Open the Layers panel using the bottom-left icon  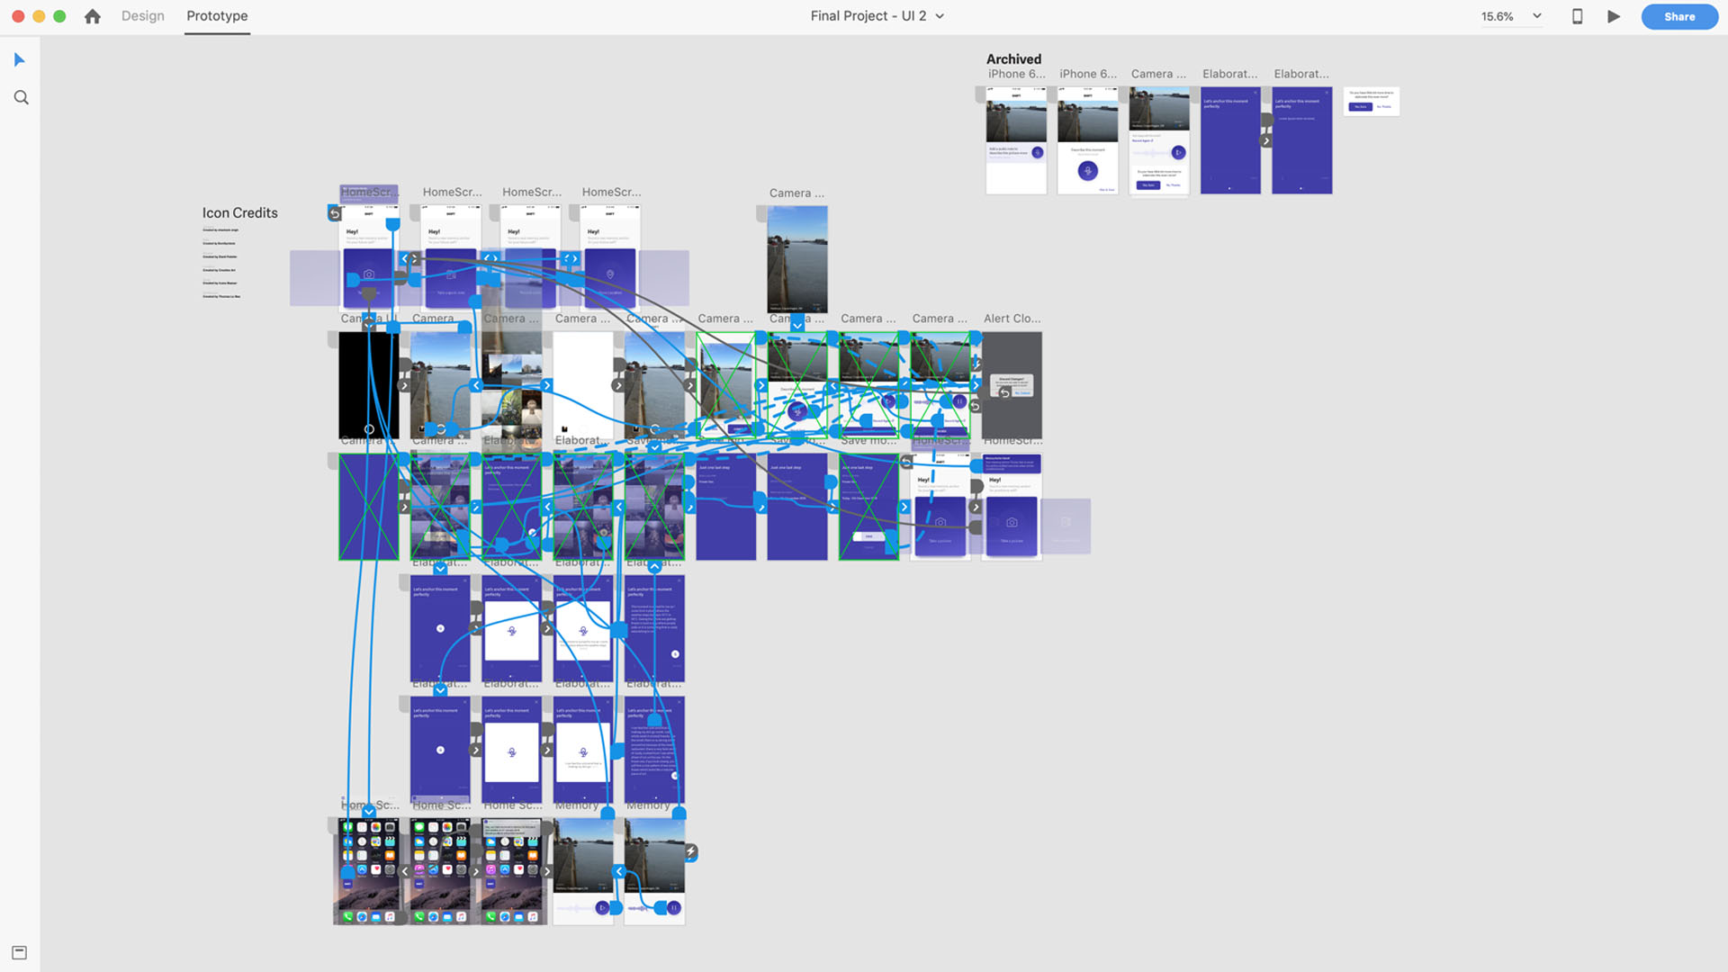coord(20,951)
